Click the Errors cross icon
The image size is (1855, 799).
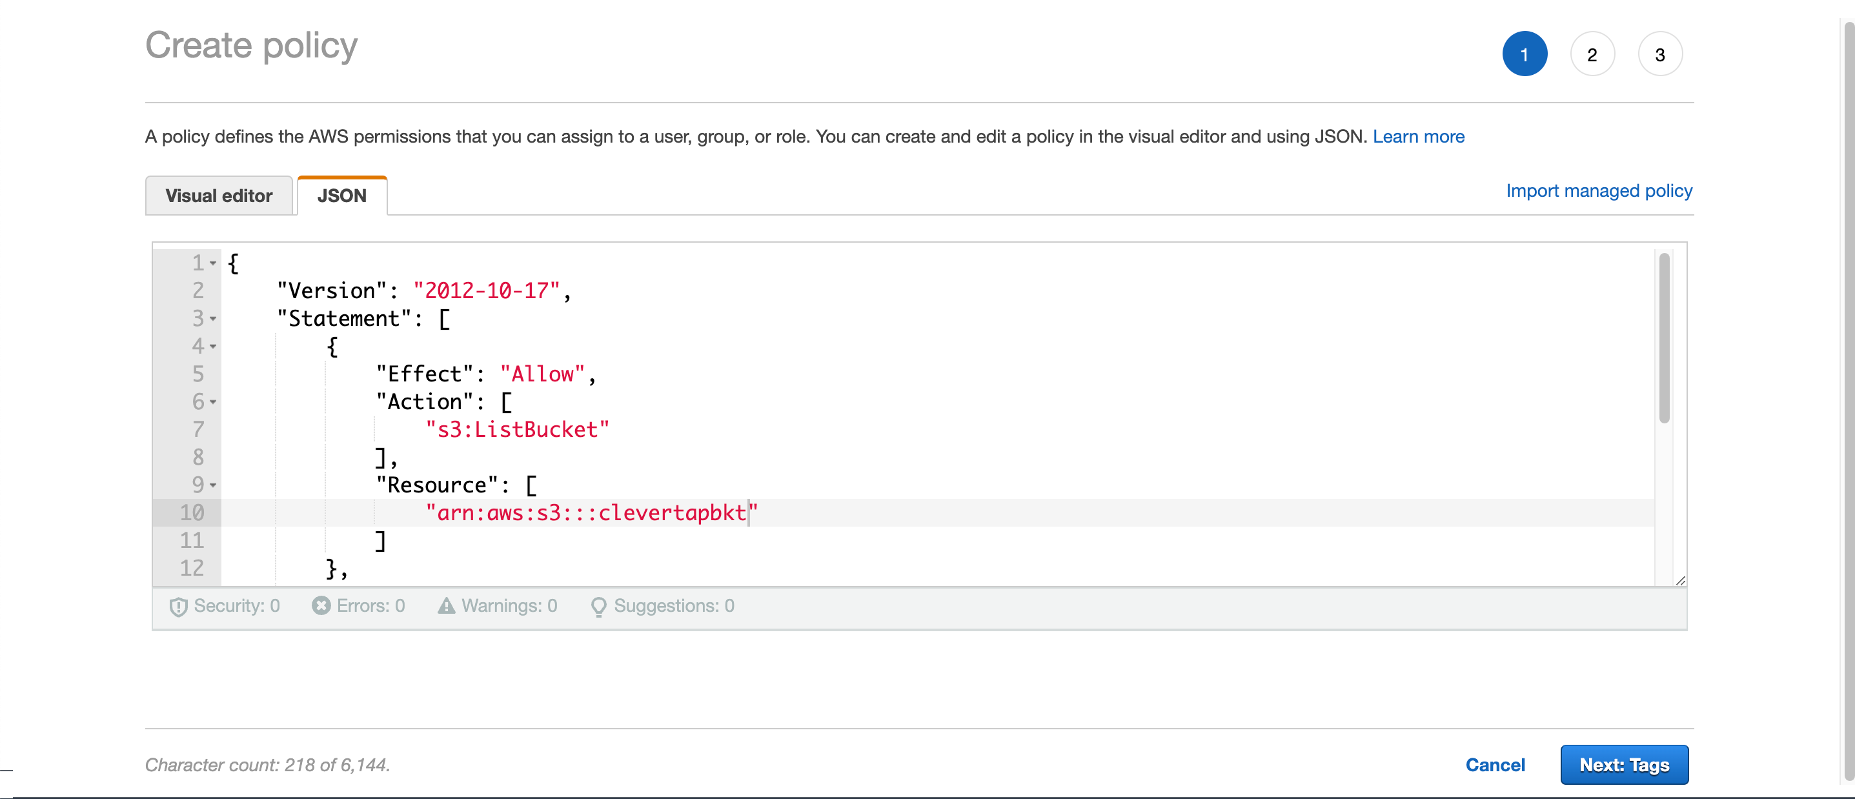click(x=321, y=605)
